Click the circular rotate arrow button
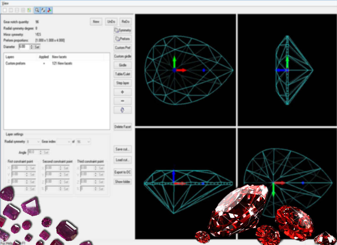The width and height of the screenshot is (337, 245). pyautogui.click(x=122, y=110)
